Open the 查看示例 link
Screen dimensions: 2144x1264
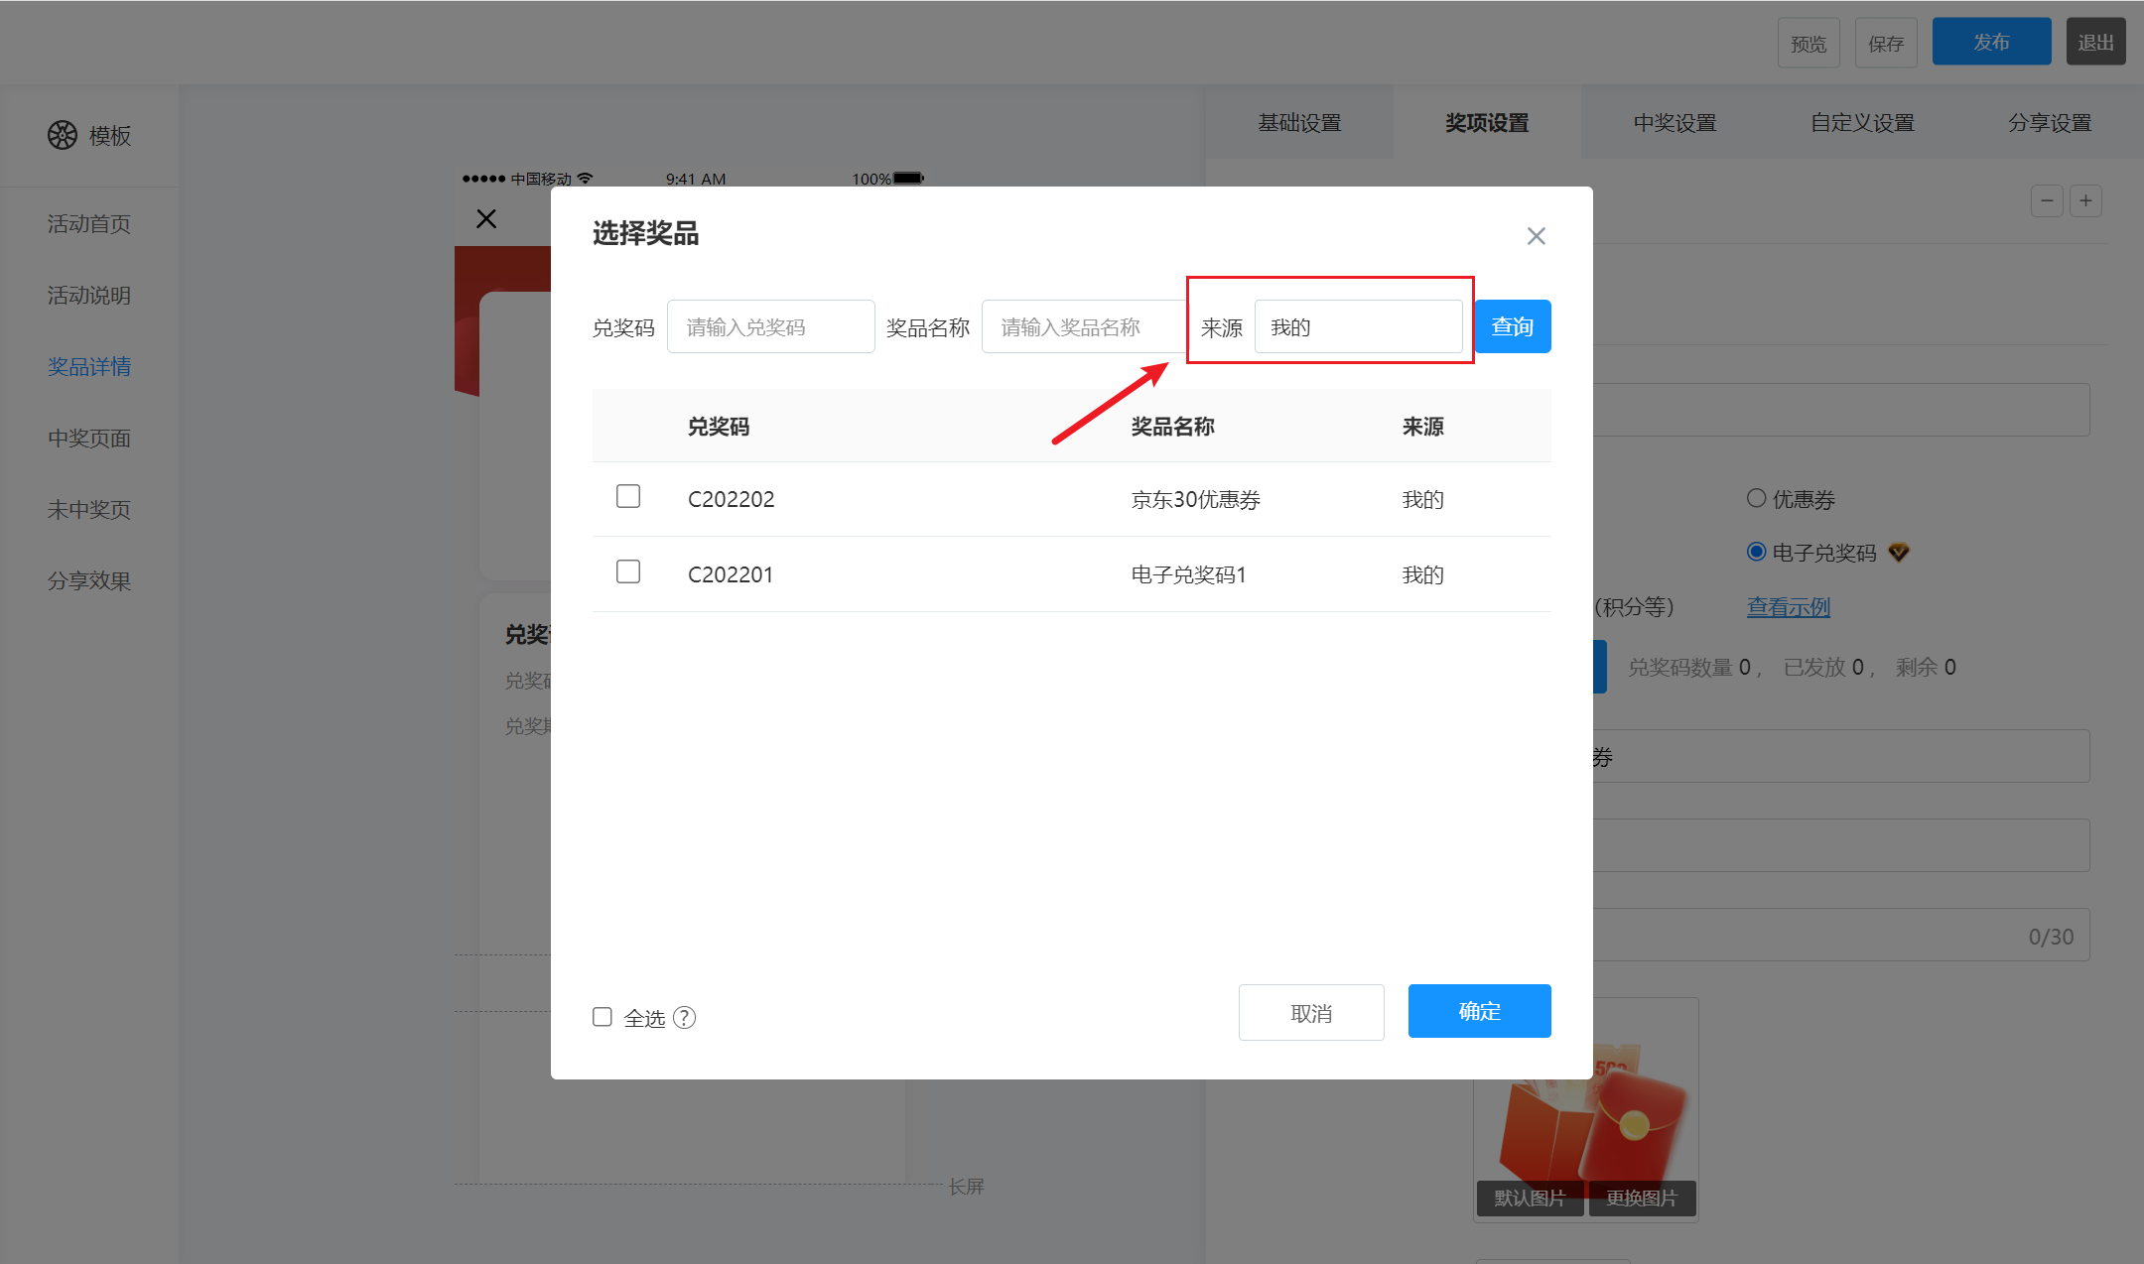pyautogui.click(x=1788, y=607)
